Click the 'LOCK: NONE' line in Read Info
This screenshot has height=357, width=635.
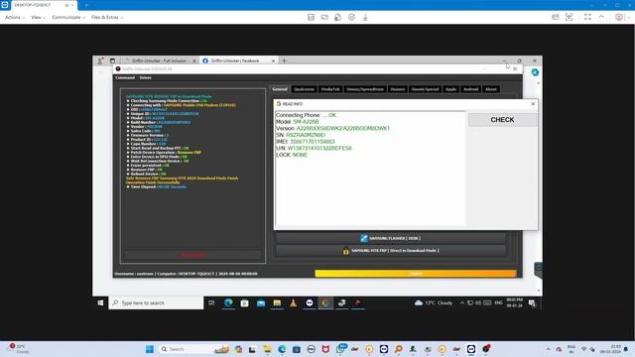pos(292,155)
